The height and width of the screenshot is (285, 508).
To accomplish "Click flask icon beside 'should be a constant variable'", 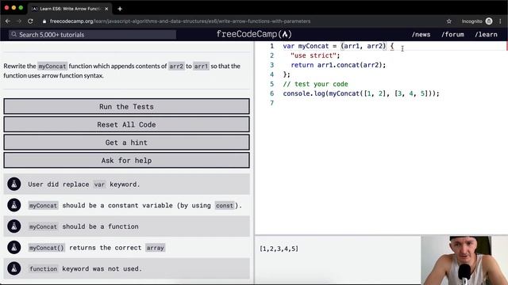I will (14, 205).
